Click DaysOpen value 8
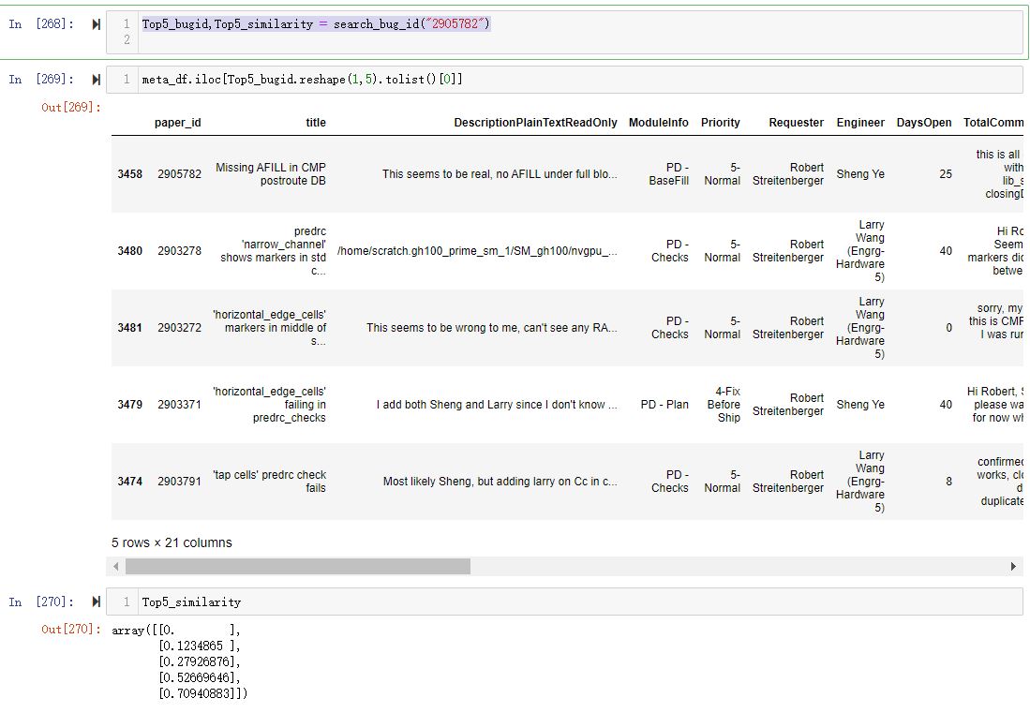 948,482
